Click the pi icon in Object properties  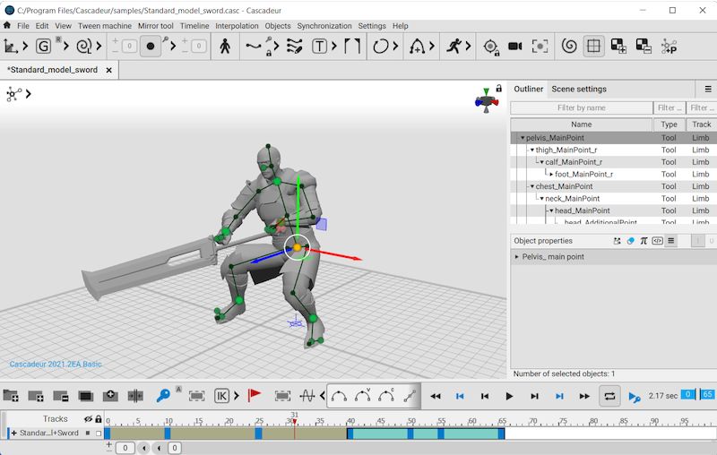tap(644, 241)
